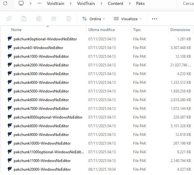Viewport: 194px width, 175px height.
Task: Click the file icon of pakchunk1000-WindowsNoEditor
Action: click(x=10, y=56)
